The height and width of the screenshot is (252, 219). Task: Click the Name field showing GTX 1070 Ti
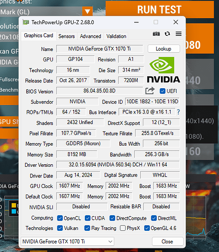pos(99,49)
